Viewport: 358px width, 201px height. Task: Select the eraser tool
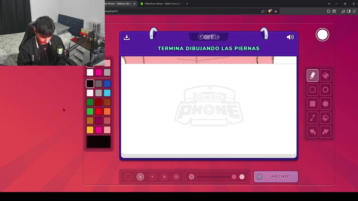coord(325,76)
